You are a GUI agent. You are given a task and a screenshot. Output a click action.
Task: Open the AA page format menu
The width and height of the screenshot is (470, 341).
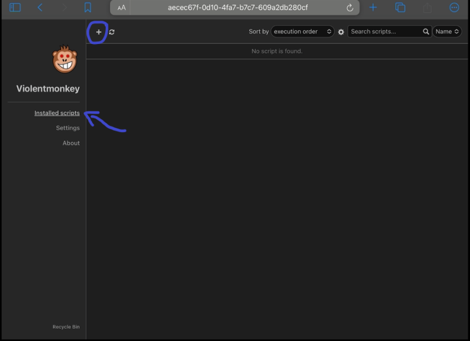pyautogui.click(x=122, y=8)
